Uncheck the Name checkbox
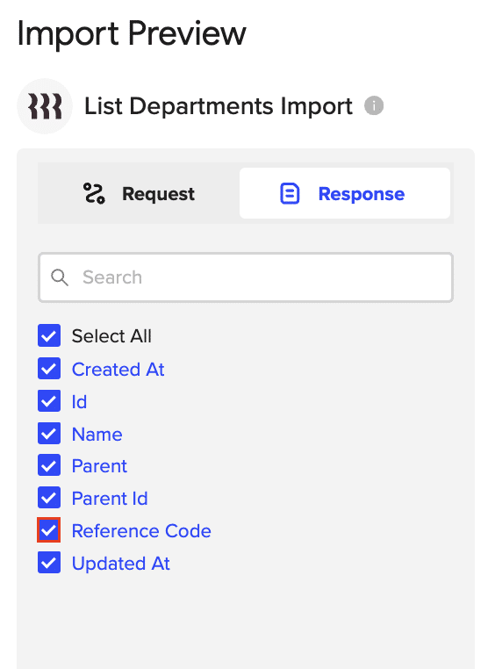The height and width of the screenshot is (669, 488). pos(49,433)
